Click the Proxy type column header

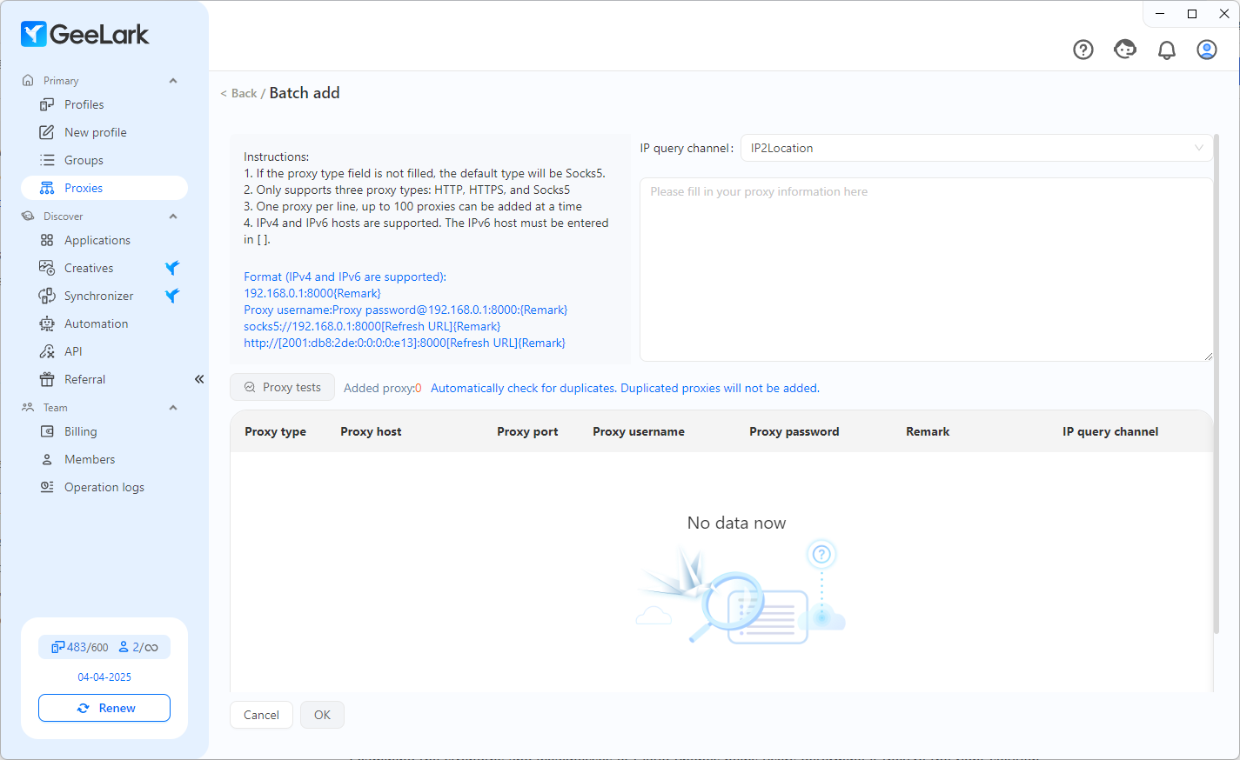[275, 431]
